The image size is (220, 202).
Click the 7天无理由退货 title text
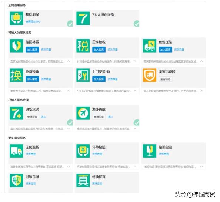coord(103,14)
